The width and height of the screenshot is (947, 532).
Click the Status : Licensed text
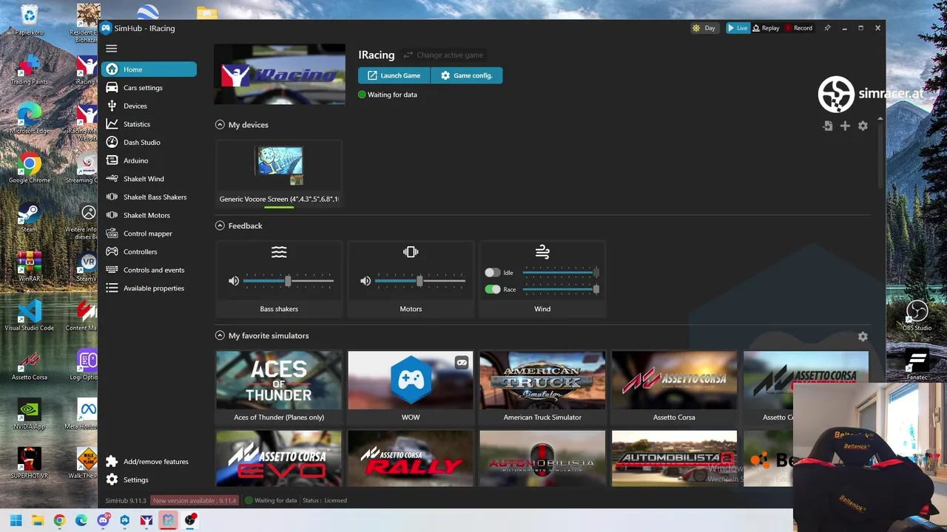click(325, 500)
